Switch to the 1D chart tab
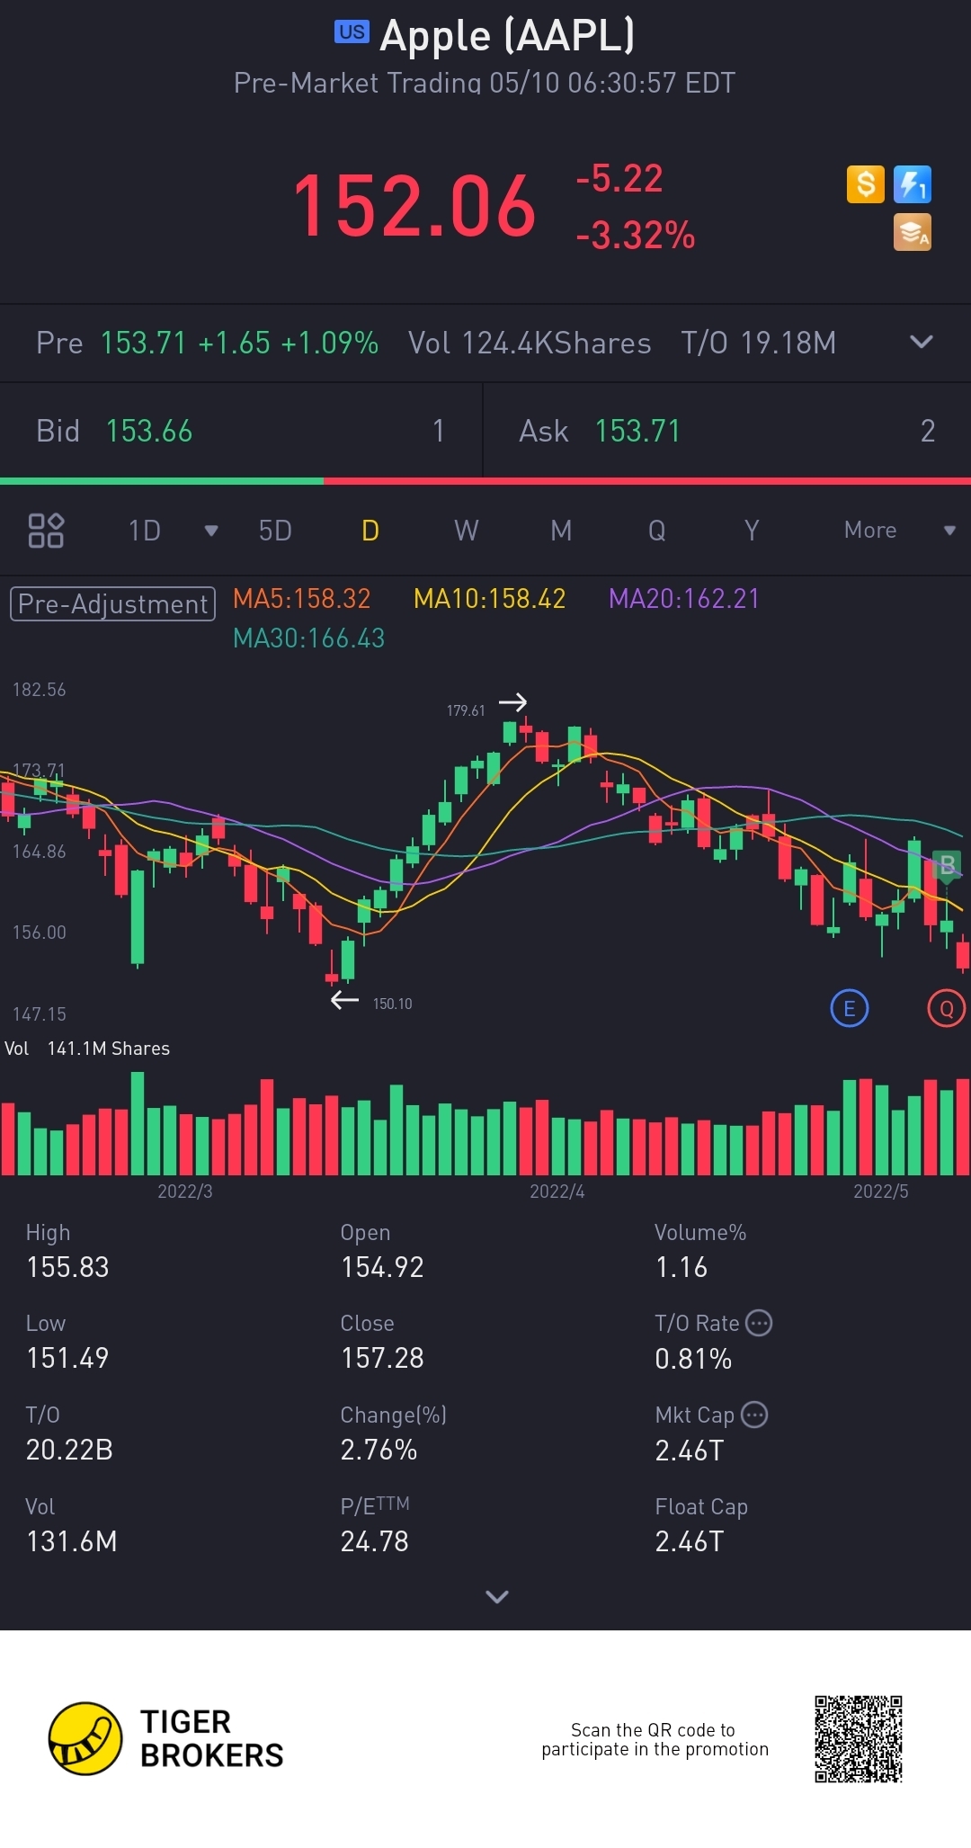This screenshot has width=971, height=1848. (145, 531)
